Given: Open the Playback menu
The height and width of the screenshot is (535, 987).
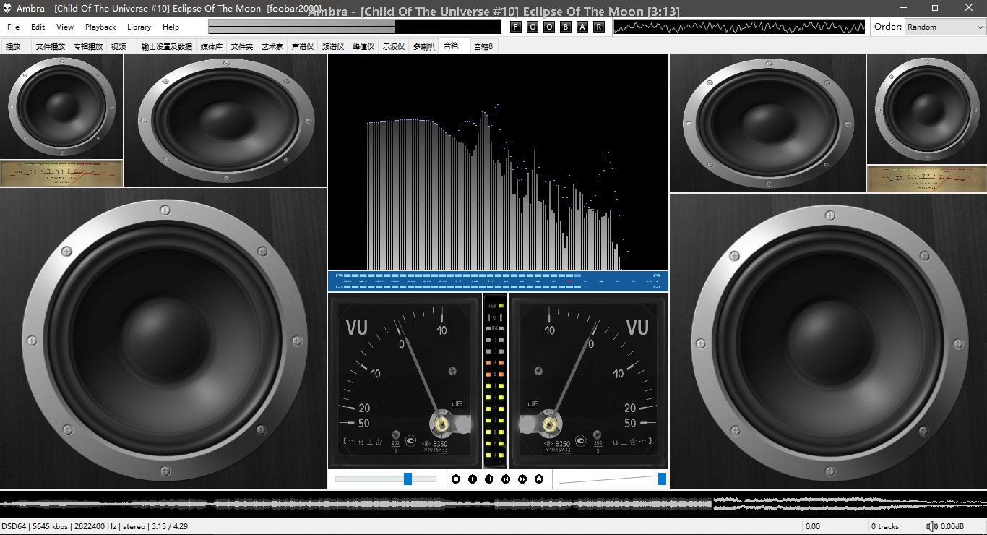Looking at the screenshot, I should [x=100, y=27].
